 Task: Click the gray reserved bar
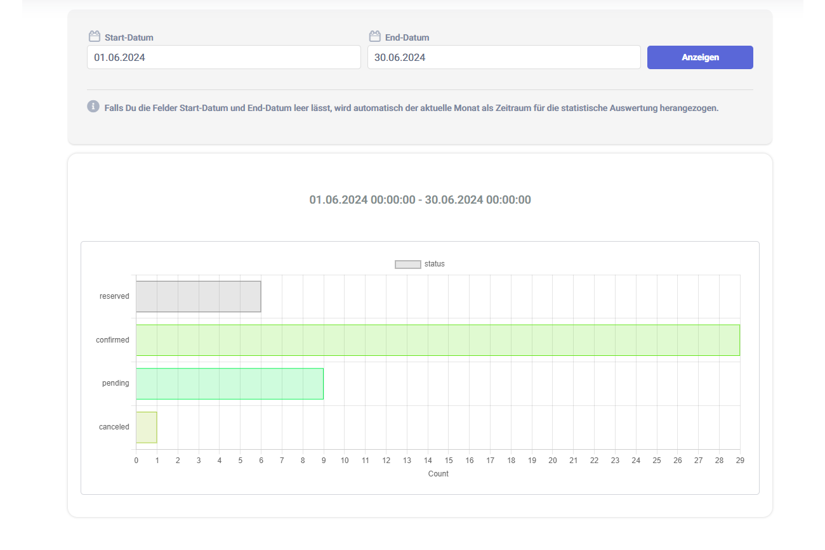(x=198, y=296)
